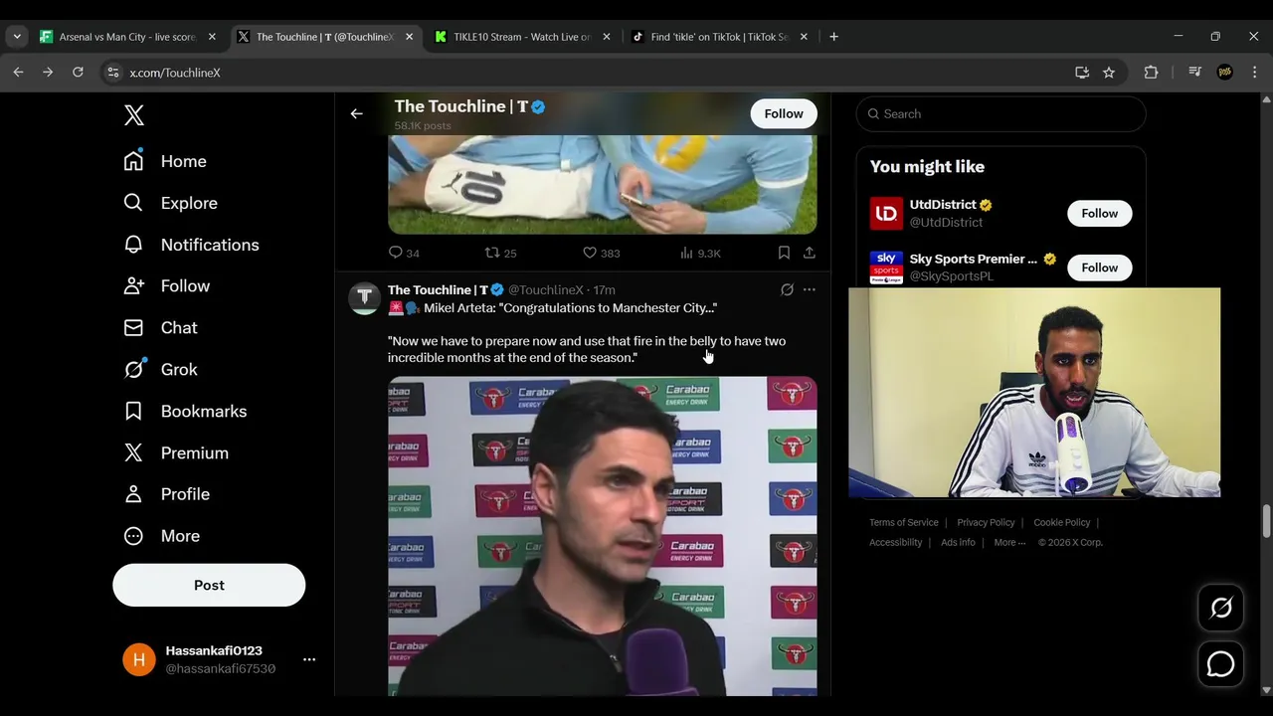1273x716 pixels.
Task: Click the page vertical scrollbar thumb
Action: click(x=1266, y=522)
